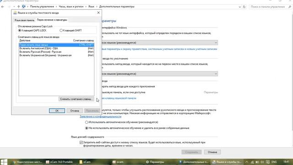This screenshot has height=165, width=293.
Task: Select 'Использовать автоматическое обучение' radio
Action: [x=87, y=122]
